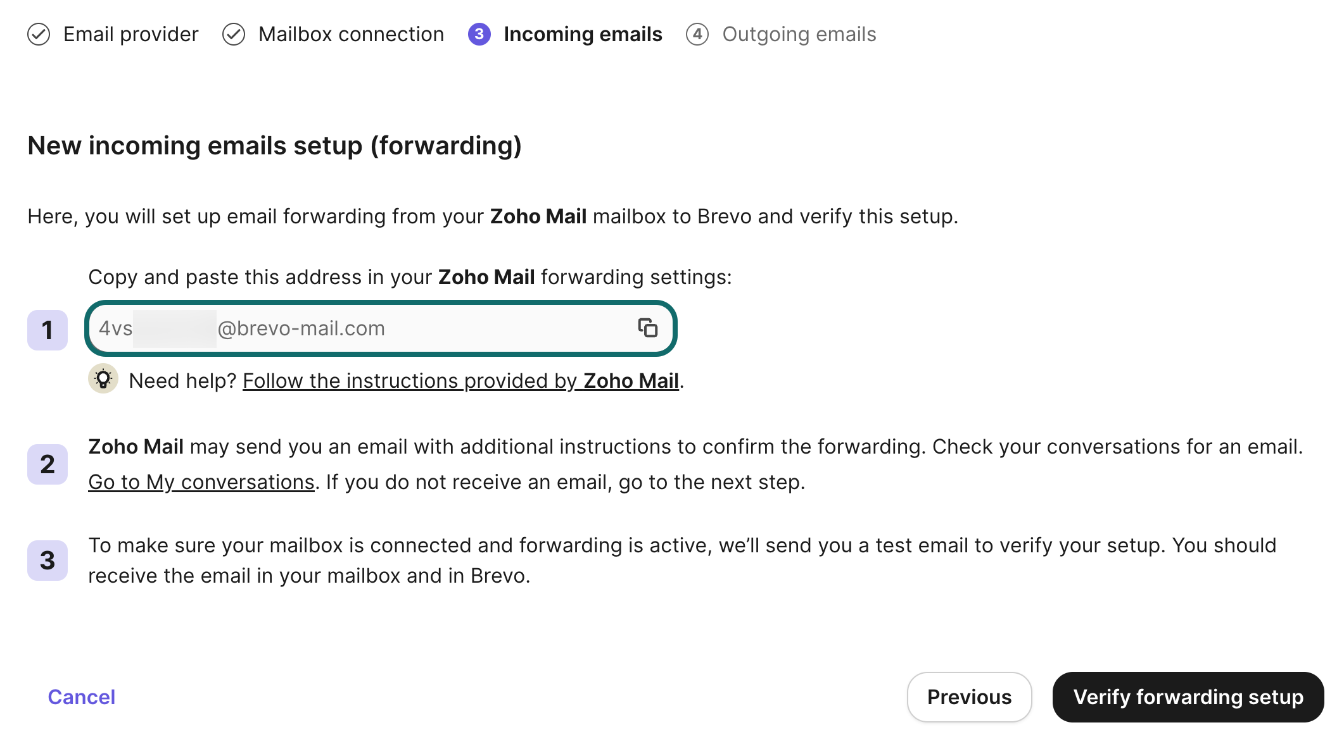Viewport: 1344px width, 744px height.
Task: Click the purple step 2 badge
Action: 47,464
